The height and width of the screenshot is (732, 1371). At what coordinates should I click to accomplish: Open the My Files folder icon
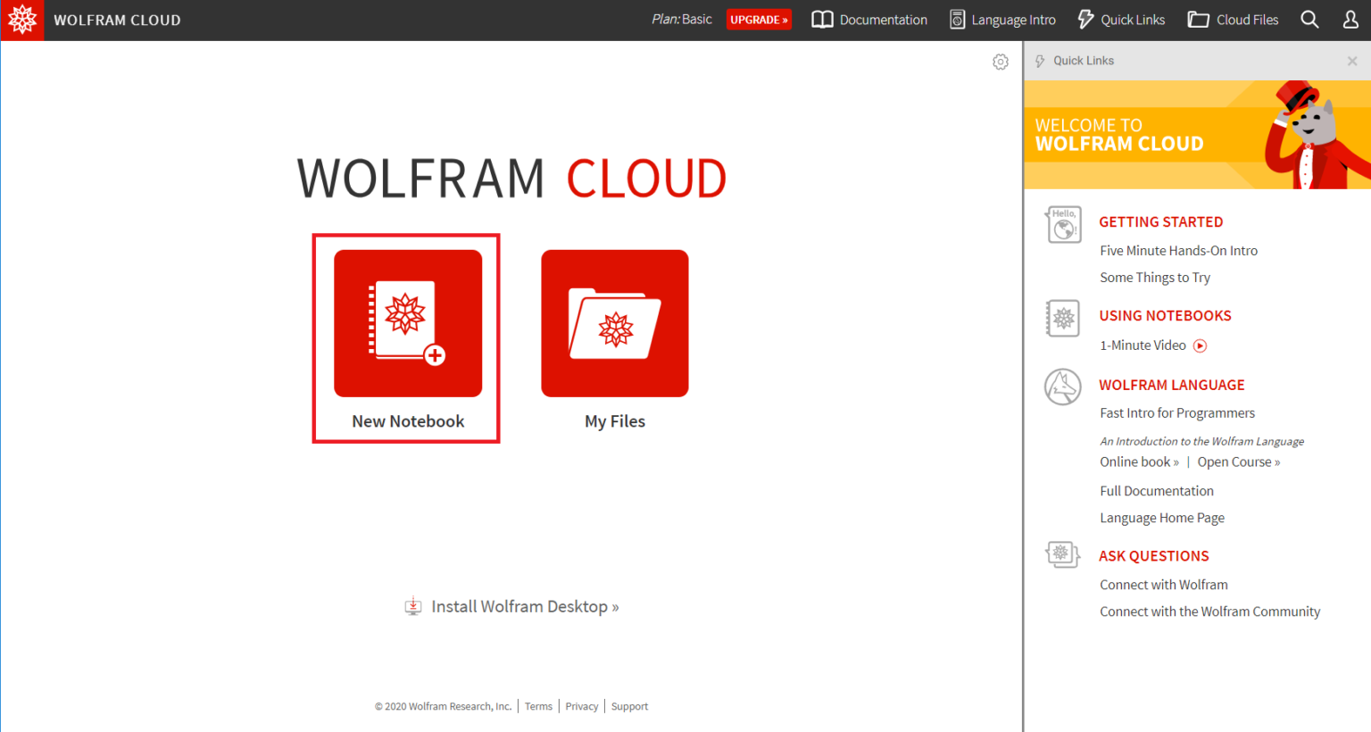[x=614, y=323]
